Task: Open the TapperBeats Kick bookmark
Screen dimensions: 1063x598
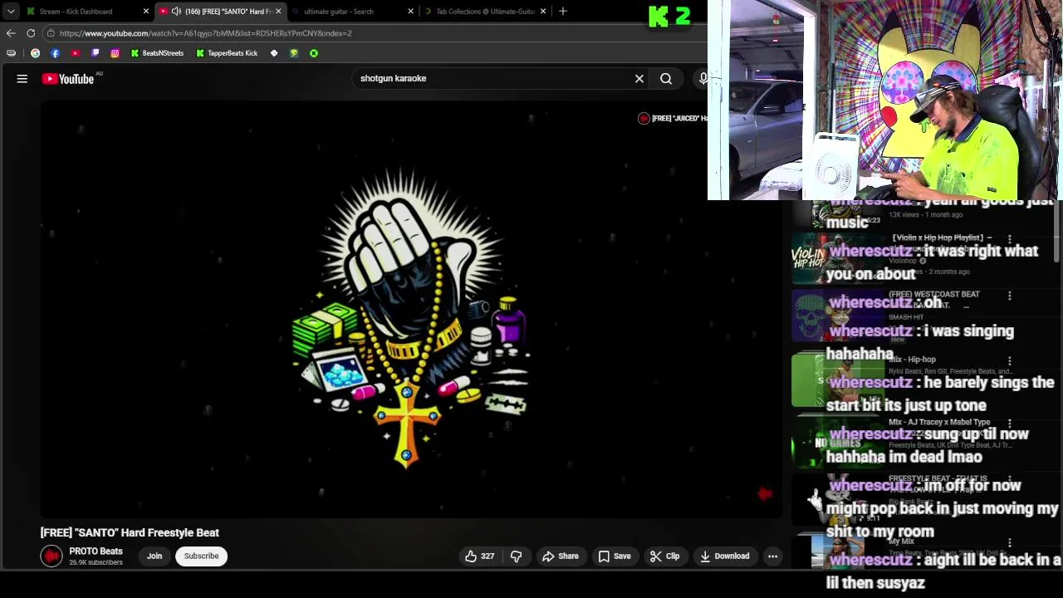Action: (227, 53)
